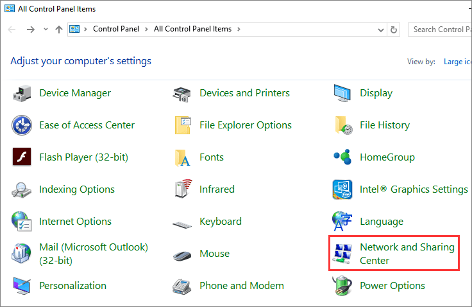Open the Indexing Options link

(77, 189)
